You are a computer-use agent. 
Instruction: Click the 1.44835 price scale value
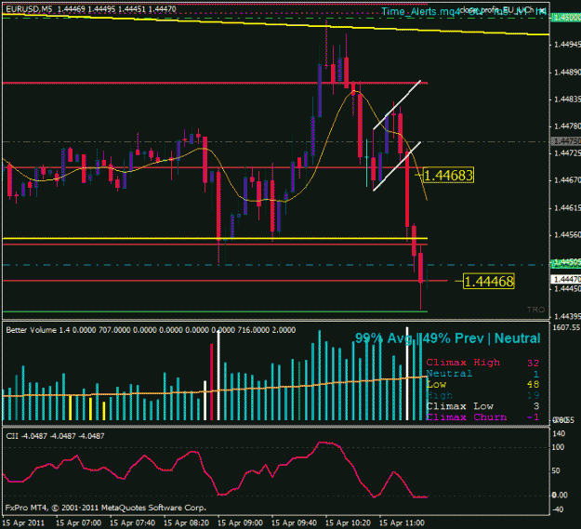tap(567, 99)
